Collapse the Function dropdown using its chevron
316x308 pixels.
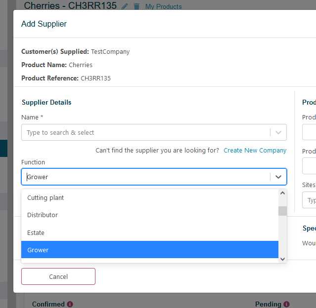click(278, 177)
